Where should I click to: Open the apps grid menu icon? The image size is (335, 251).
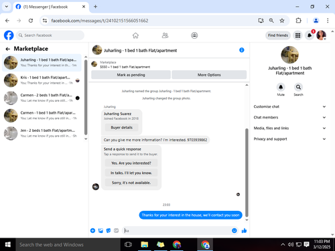(297, 35)
